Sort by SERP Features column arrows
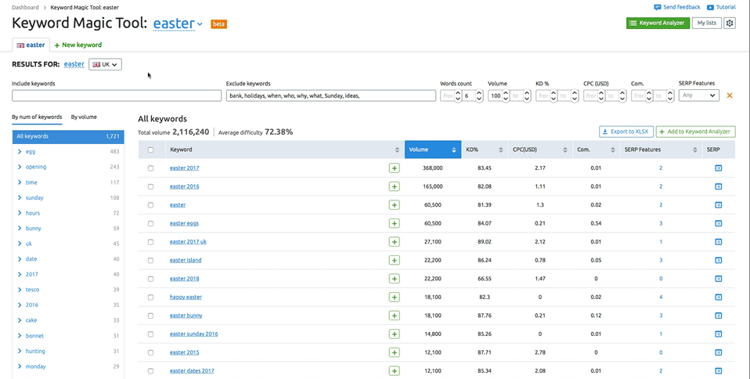Image resolution: width=750 pixels, height=379 pixels. (695, 150)
